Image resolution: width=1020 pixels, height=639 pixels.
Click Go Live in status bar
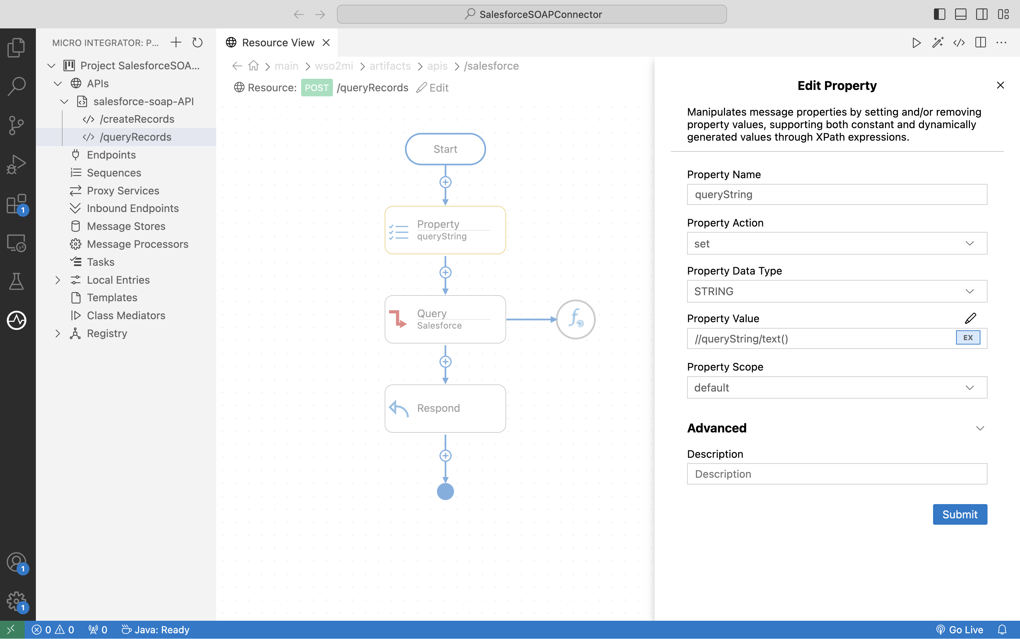(x=959, y=630)
